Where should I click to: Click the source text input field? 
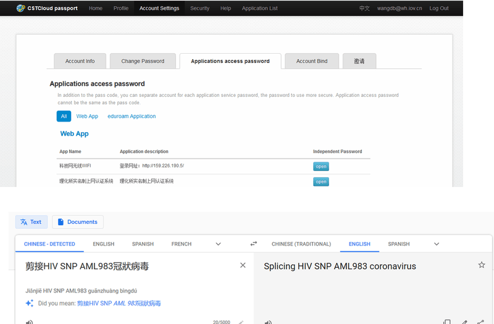click(87, 266)
